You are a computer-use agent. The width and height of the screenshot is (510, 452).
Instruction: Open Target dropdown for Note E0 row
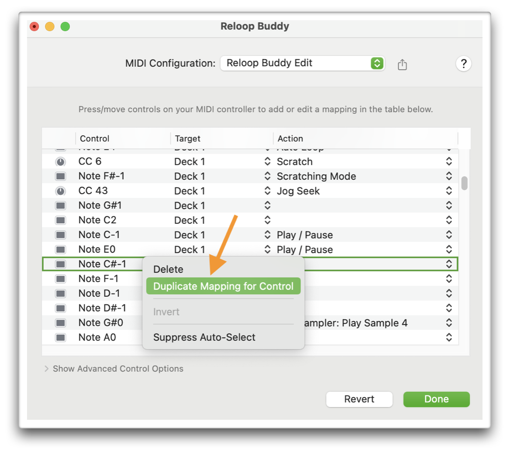[267, 249]
